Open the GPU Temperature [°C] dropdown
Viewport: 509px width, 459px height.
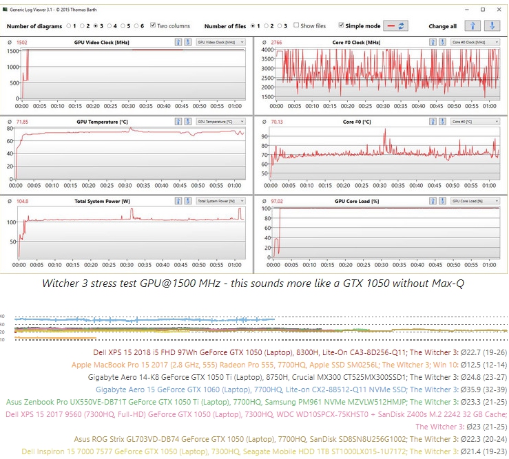[x=220, y=122]
